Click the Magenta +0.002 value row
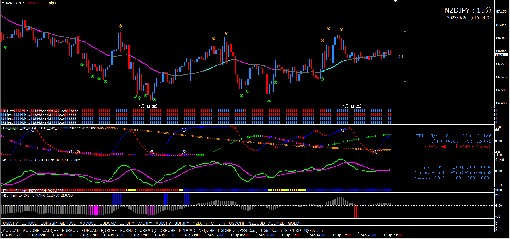 pyautogui.click(x=453, y=178)
